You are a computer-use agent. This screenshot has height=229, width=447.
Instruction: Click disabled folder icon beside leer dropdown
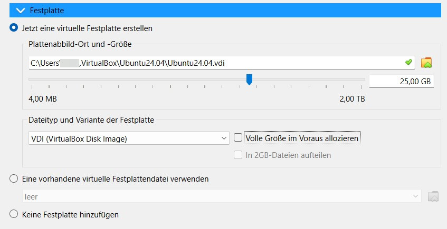(x=433, y=196)
